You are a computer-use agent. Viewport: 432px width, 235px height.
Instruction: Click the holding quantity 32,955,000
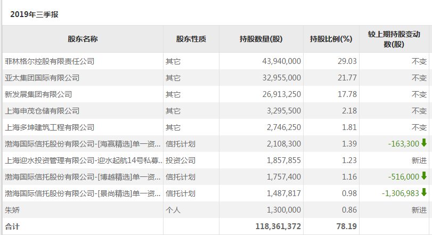point(282,78)
